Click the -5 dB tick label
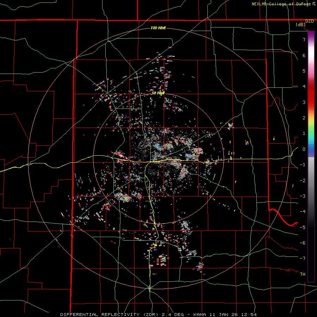This screenshot has width=317, height=317. [303, 228]
